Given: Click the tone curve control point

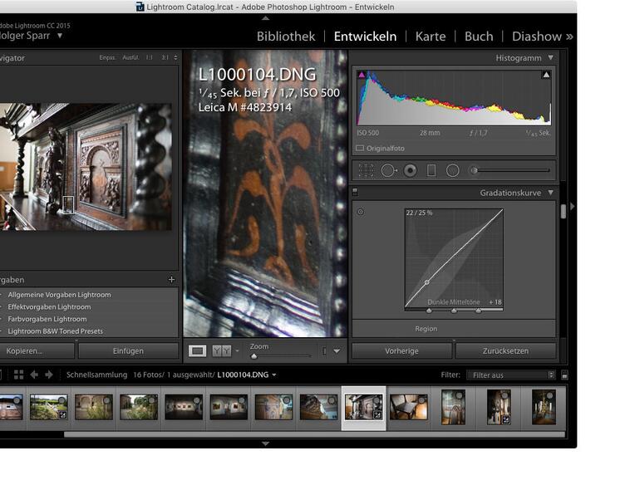Looking at the screenshot, I should pos(426,282).
